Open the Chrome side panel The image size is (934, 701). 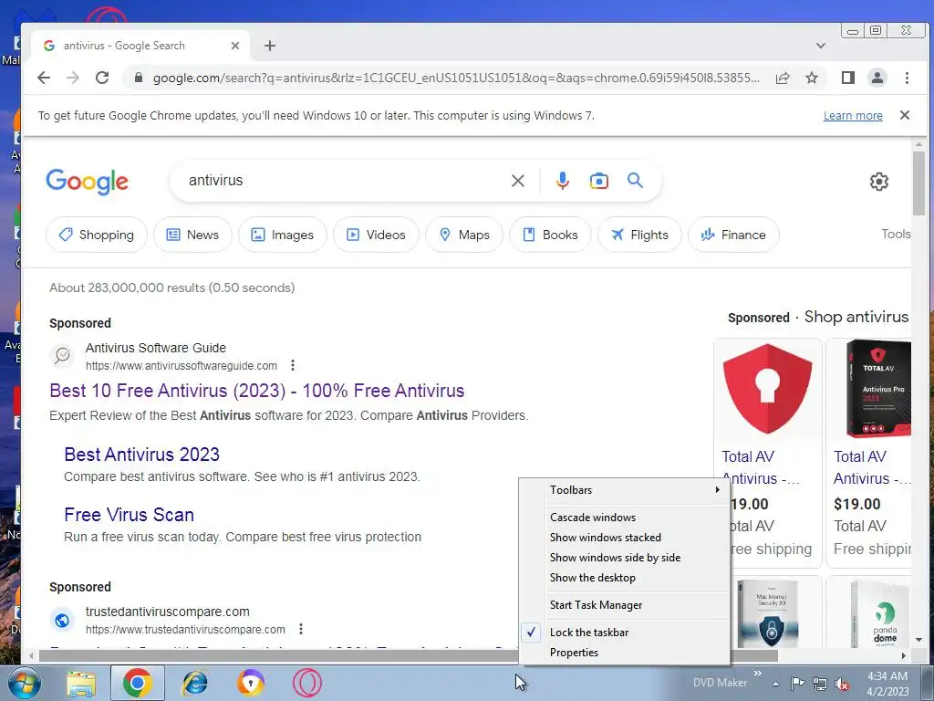(x=847, y=78)
